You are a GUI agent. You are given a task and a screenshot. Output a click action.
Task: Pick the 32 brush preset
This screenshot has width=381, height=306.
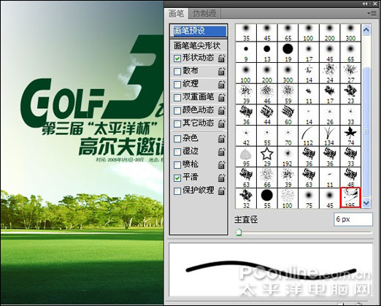[246, 198]
